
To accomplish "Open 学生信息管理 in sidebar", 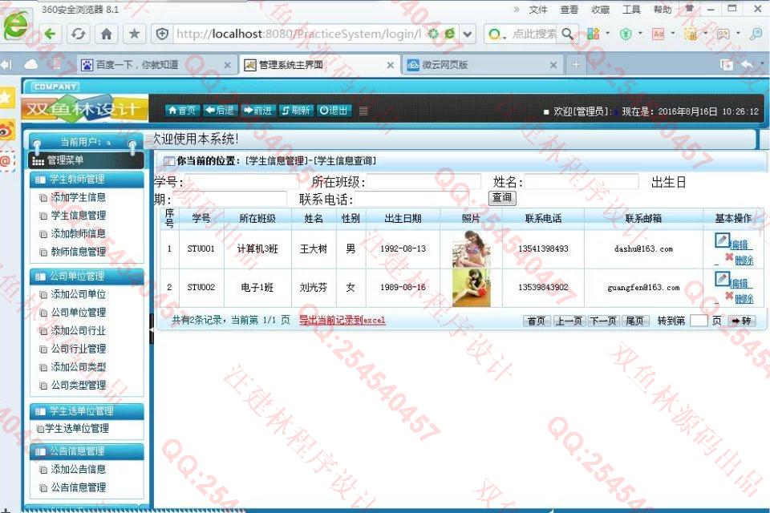I will pos(78,216).
